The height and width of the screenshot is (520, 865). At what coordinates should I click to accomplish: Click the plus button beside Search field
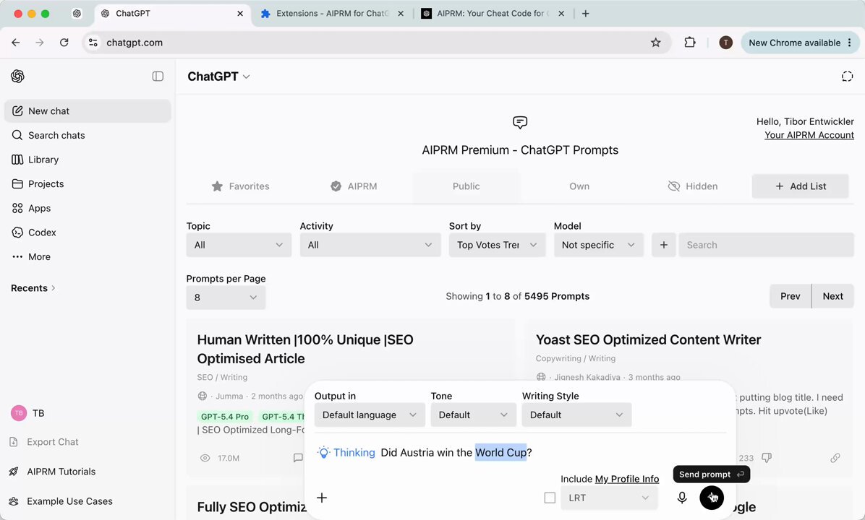(x=664, y=245)
